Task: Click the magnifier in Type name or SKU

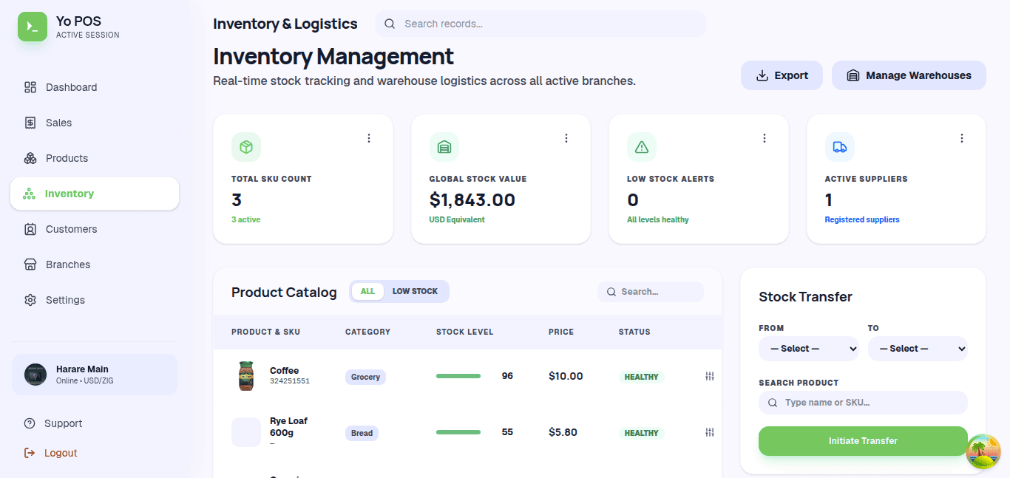Action: 773,403
